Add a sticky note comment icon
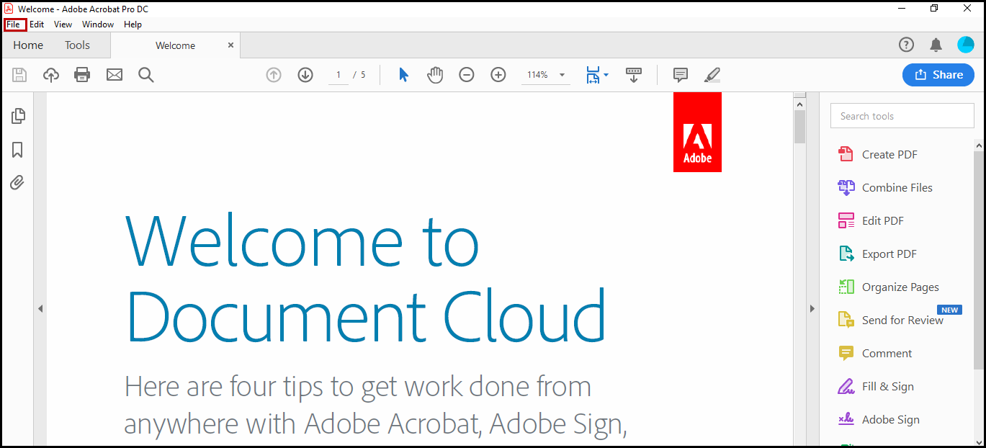The width and height of the screenshot is (986, 448). pos(680,75)
